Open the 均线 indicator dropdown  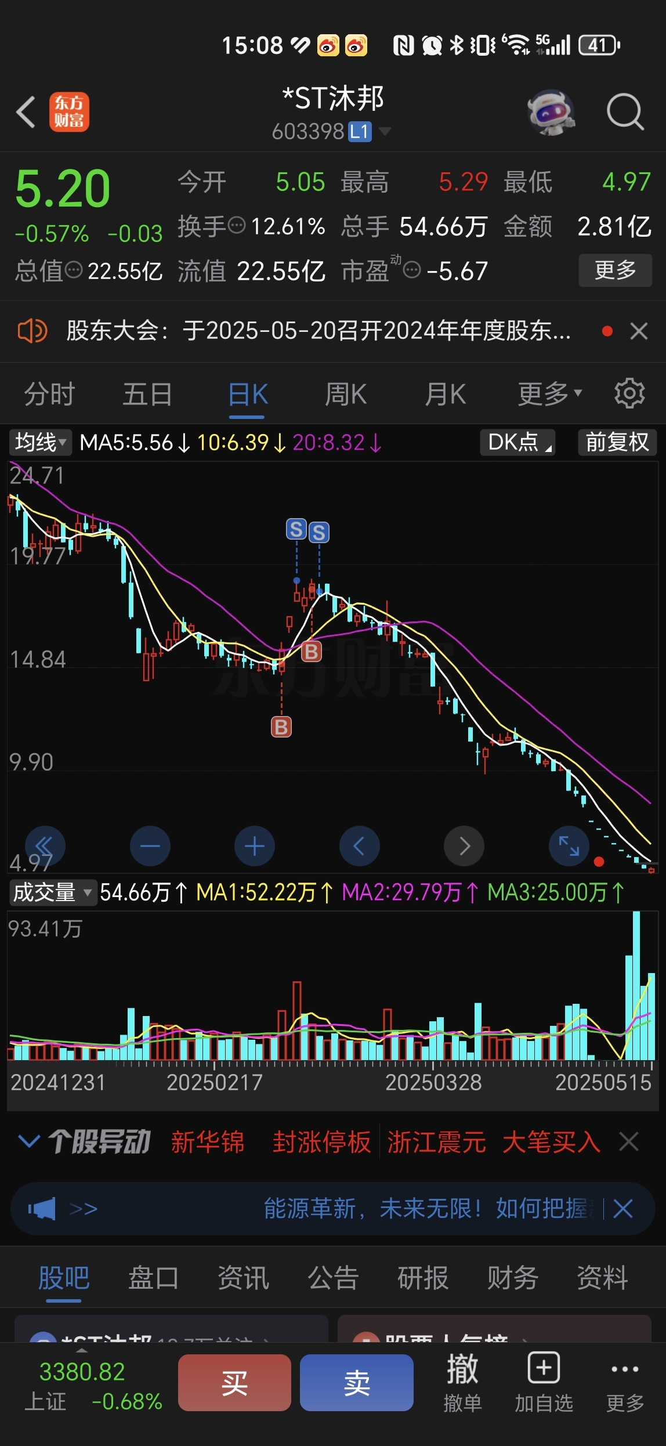[40, 442]
